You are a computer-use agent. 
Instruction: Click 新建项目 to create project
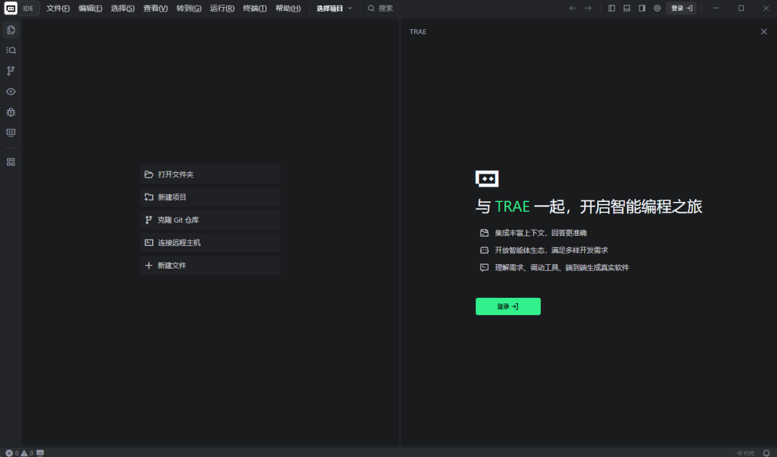click(210, 197)
